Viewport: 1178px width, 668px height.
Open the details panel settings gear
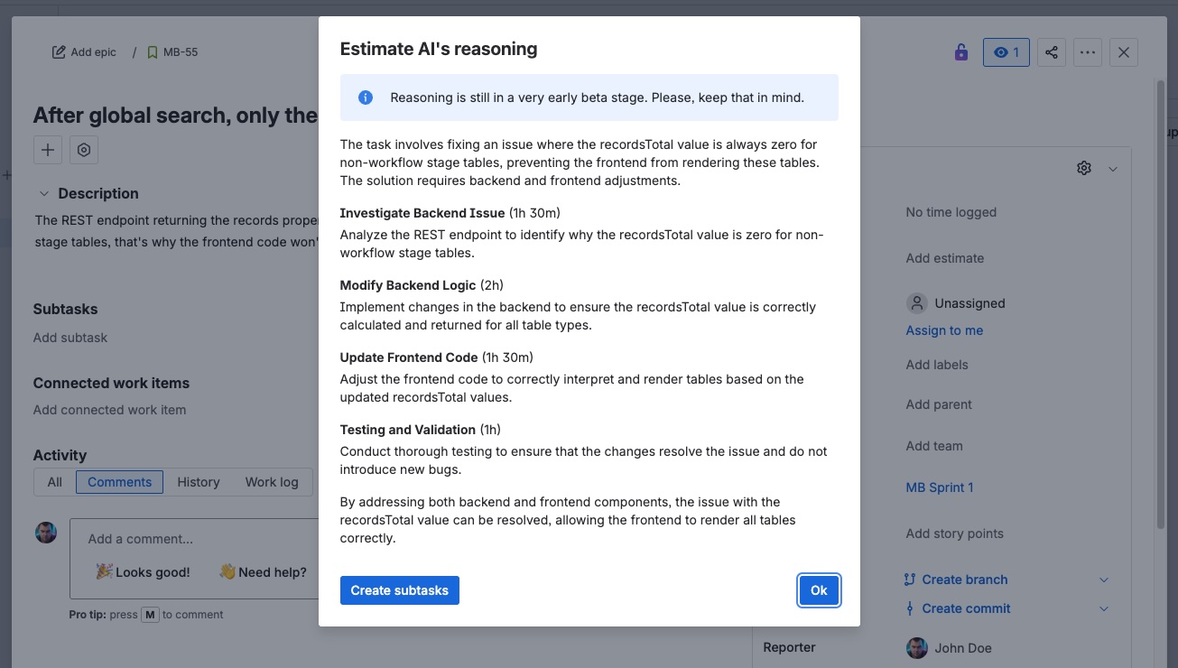1084,168
